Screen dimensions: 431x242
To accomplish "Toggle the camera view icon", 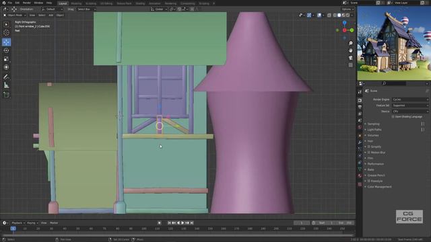I will pyautogui.click(x=350, y=58).
